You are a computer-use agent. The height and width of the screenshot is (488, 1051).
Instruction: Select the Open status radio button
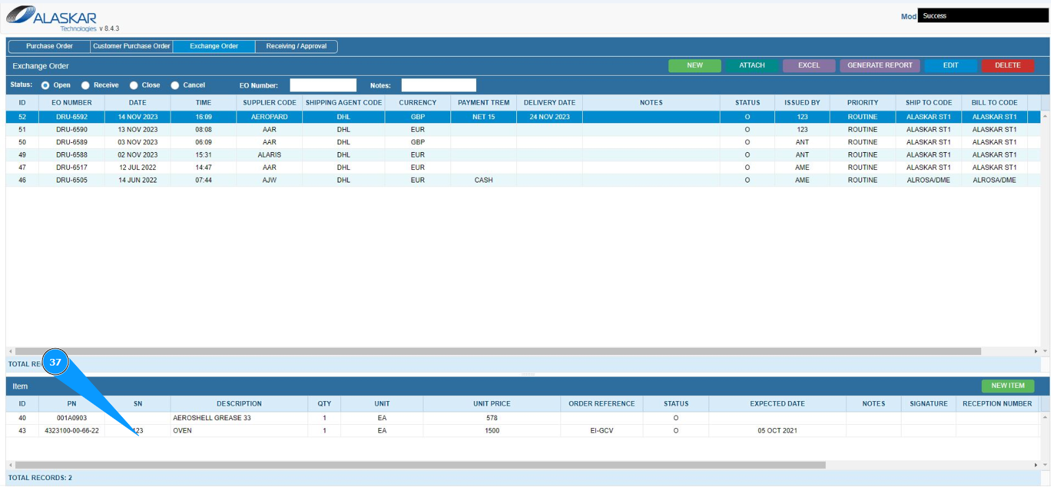[x=45, y=86]
